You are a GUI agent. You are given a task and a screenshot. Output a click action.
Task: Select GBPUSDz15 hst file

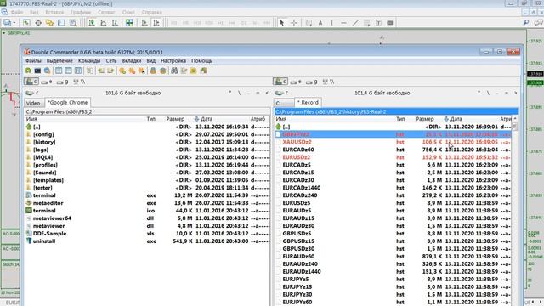point(393,241)
